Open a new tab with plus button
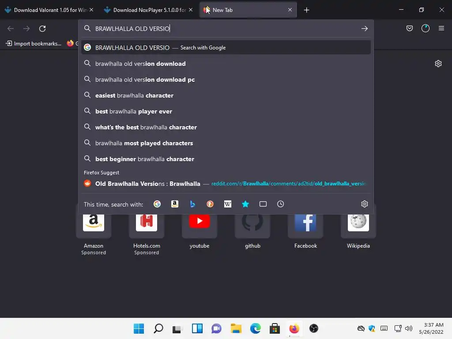The width and height of the screenshot is (452, 339). point(306,10)
